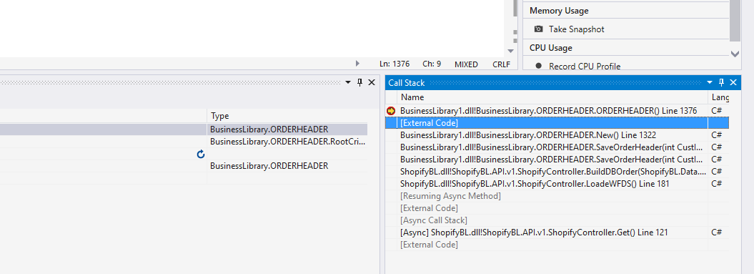Select highlighted [External Code] row
Screen dimensions: 754x274
click(x=557, y=123)
